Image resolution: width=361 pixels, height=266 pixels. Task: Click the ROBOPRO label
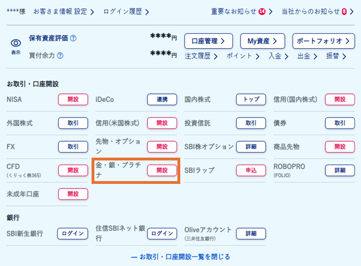coord(289,167)
